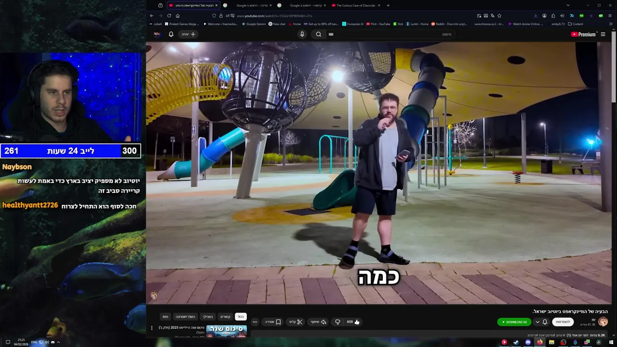Open Steam from the taskbar
The height and width of the screenshot is (347, 617).
(516, 342)
